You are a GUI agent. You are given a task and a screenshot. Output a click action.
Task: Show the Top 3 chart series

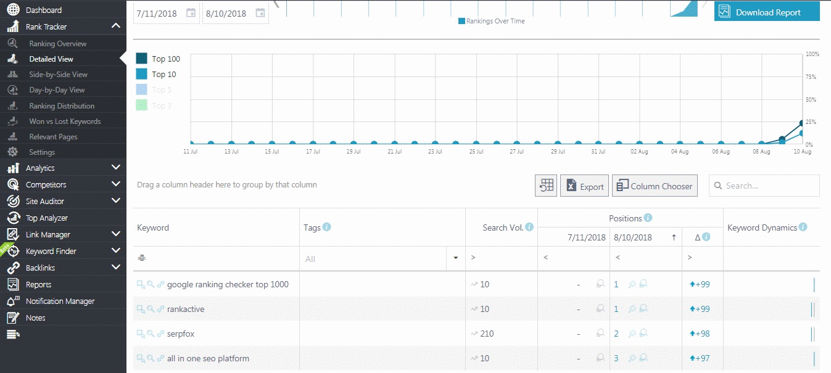click(154, 105)
